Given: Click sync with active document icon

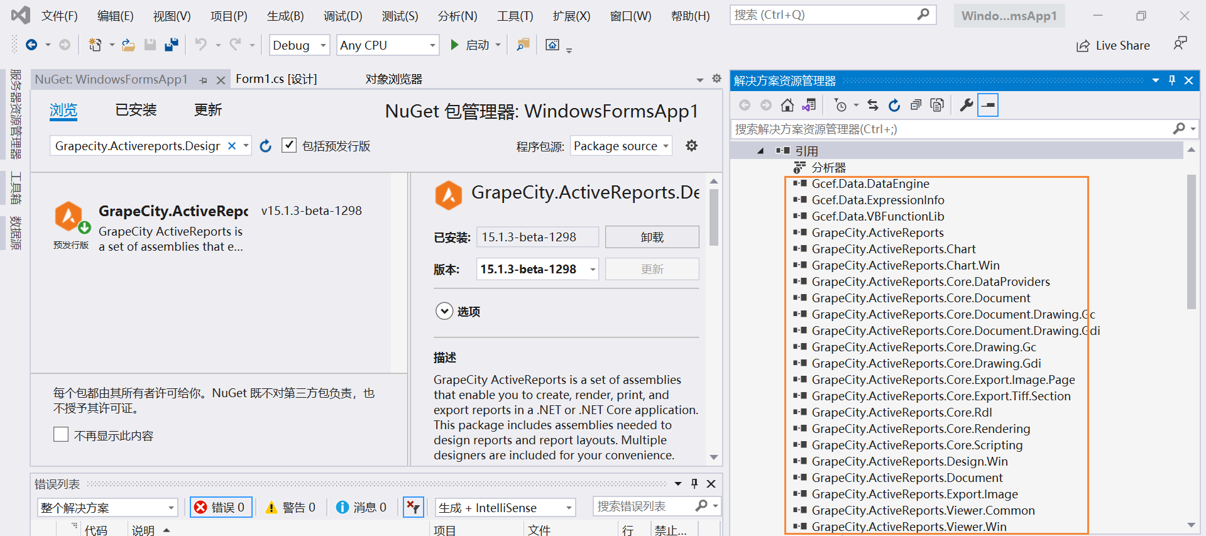Looking at the screenshot, I should point(873,105).
